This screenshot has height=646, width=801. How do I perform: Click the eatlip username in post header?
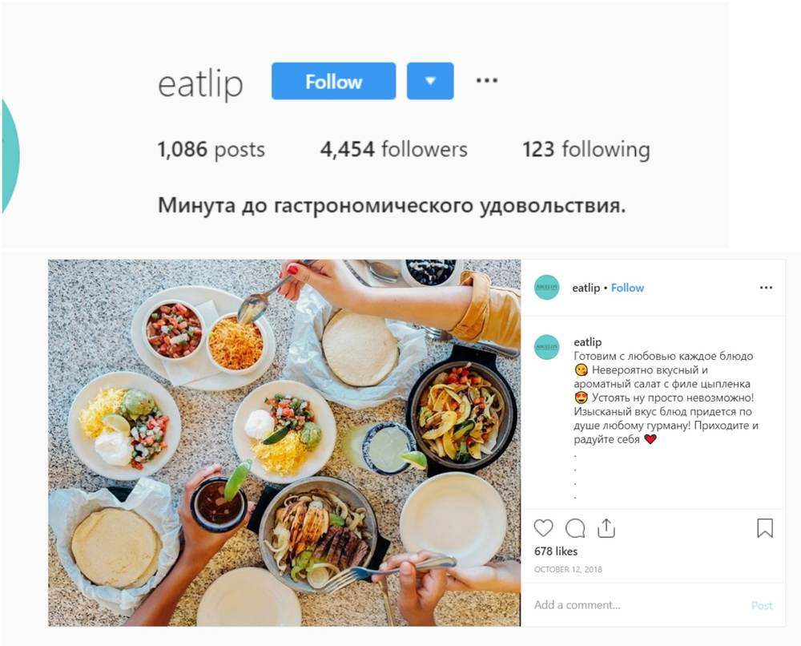click(586, 288)
